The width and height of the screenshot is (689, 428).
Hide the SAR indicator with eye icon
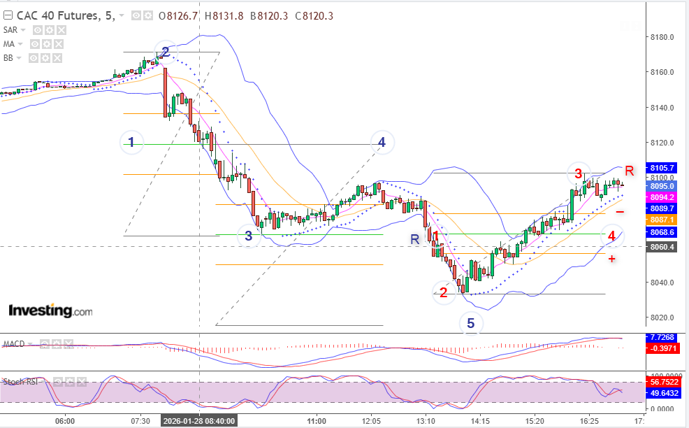pyautogui.click(x=38, y=30)
